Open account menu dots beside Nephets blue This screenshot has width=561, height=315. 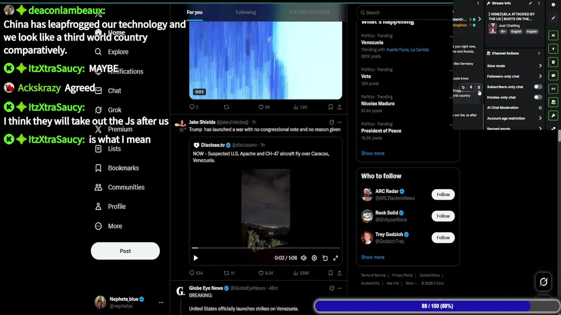coord(161,302)
